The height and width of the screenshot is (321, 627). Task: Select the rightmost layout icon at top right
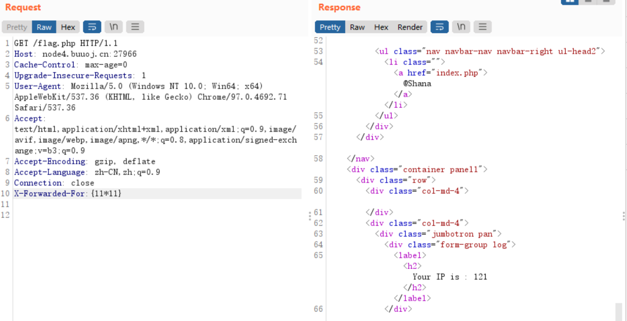click(x=606, y=2)
